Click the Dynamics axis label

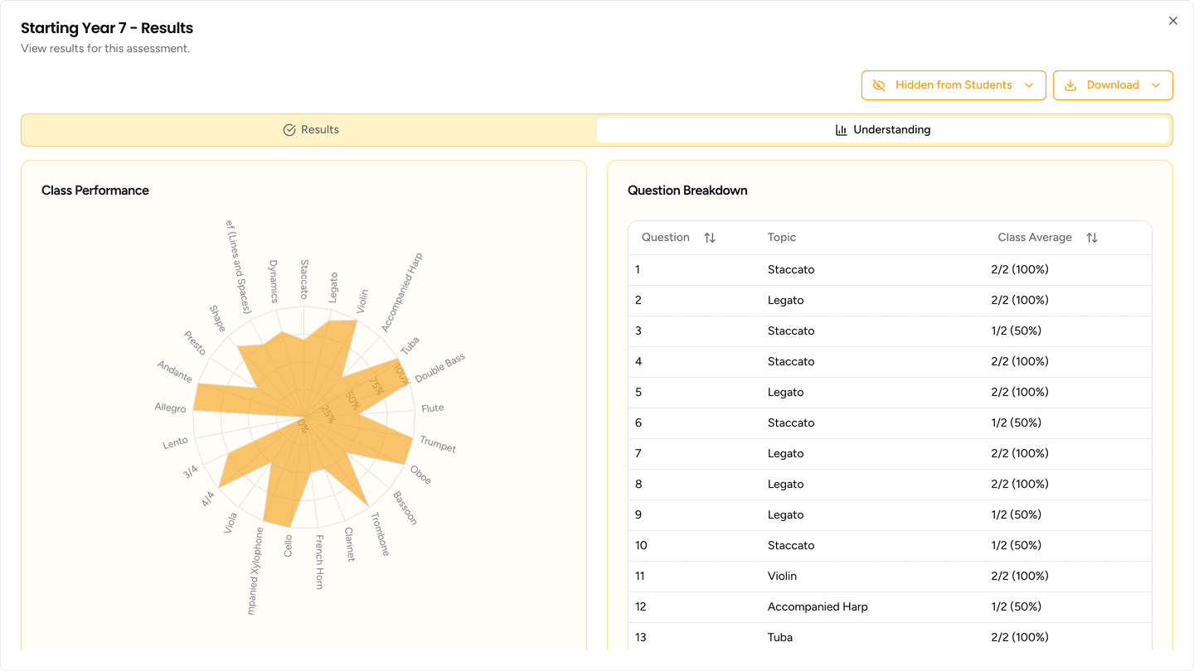pos(274,281)
